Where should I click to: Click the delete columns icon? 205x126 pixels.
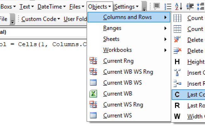(177, 40)
